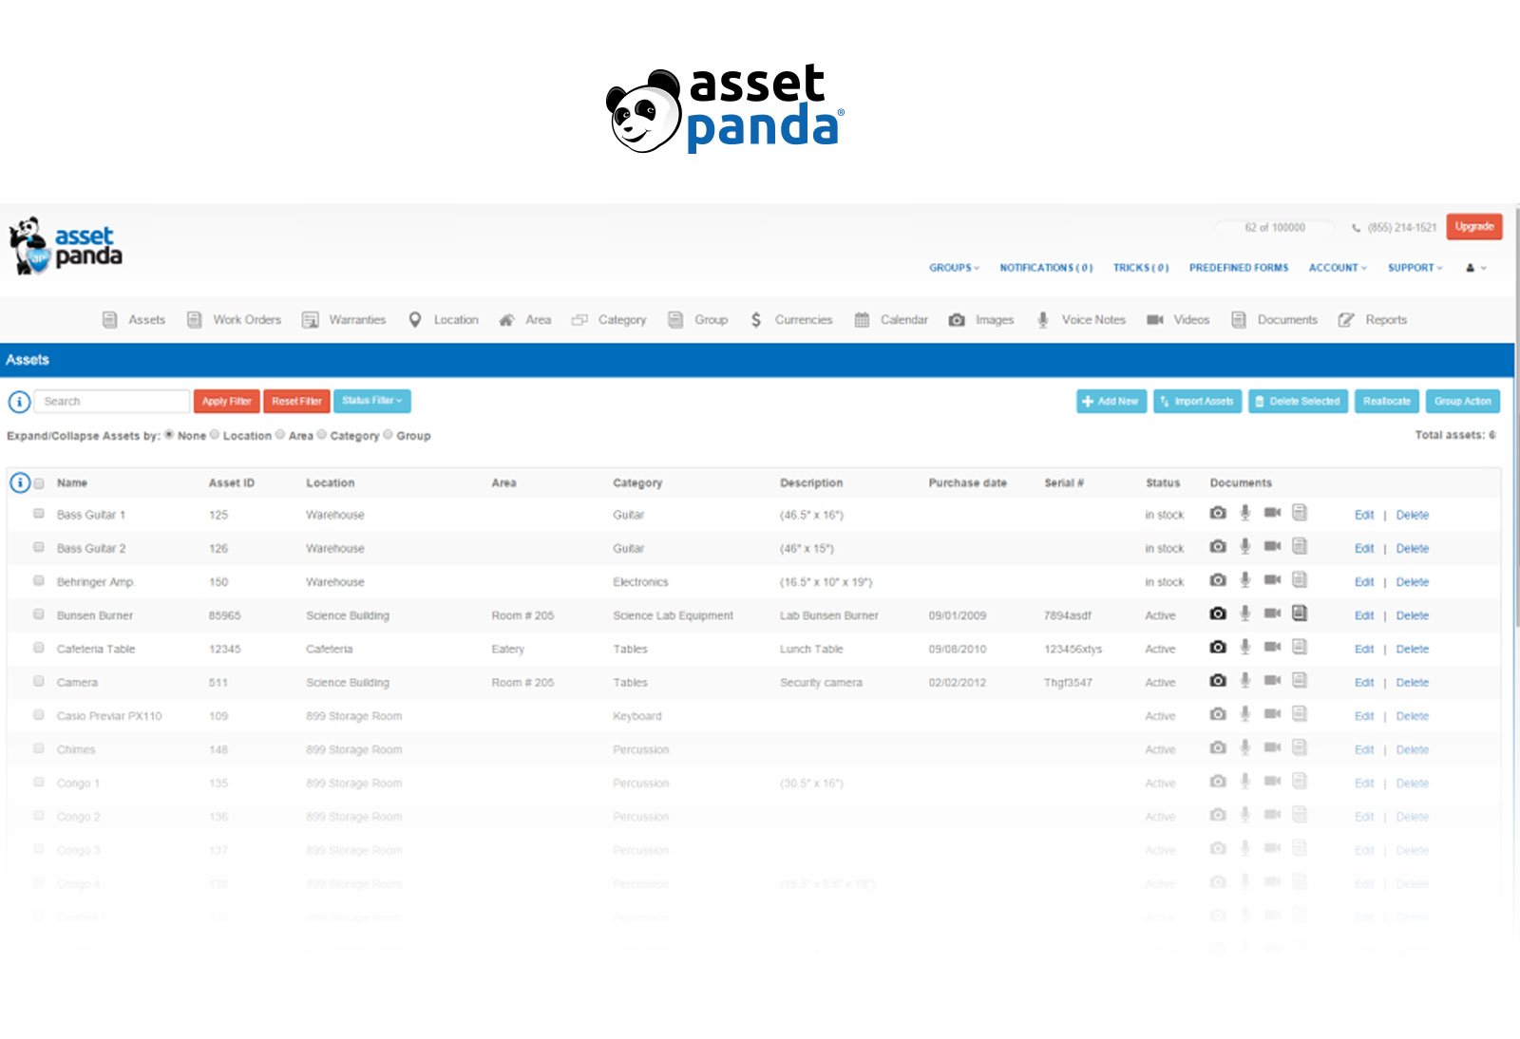The width and height of the screenshot is (1520, 1039).
Task: Click the info icon beside Search
Action: click(19, 402)
